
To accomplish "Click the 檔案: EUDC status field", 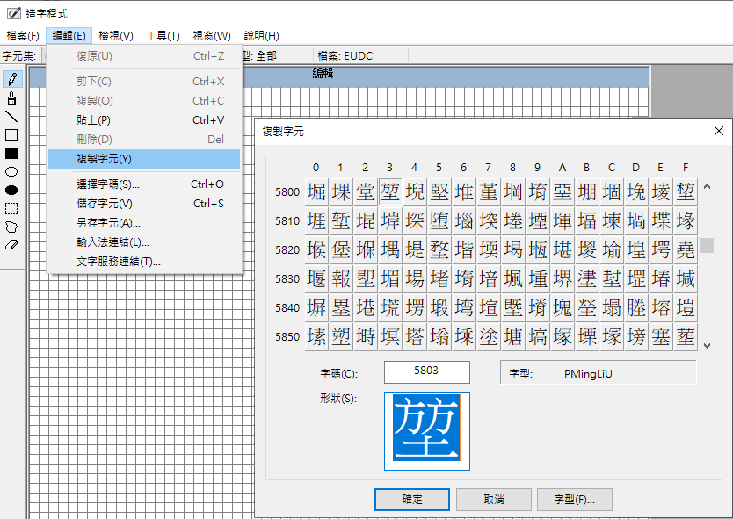I will 360,56.
